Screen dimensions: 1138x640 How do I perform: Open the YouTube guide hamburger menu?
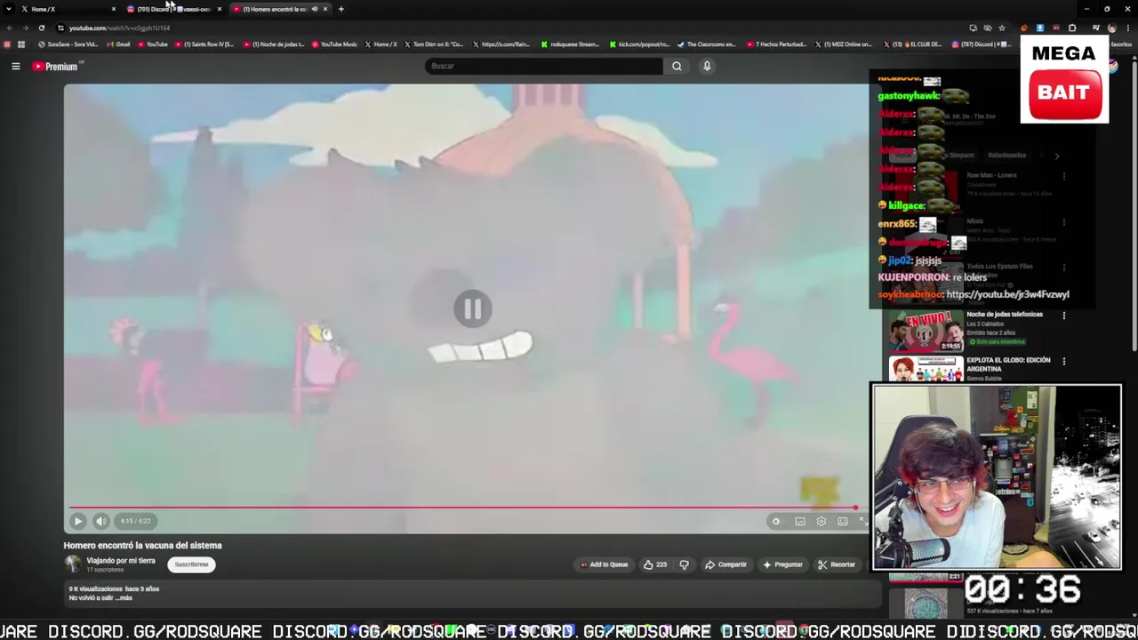[15, 66]
